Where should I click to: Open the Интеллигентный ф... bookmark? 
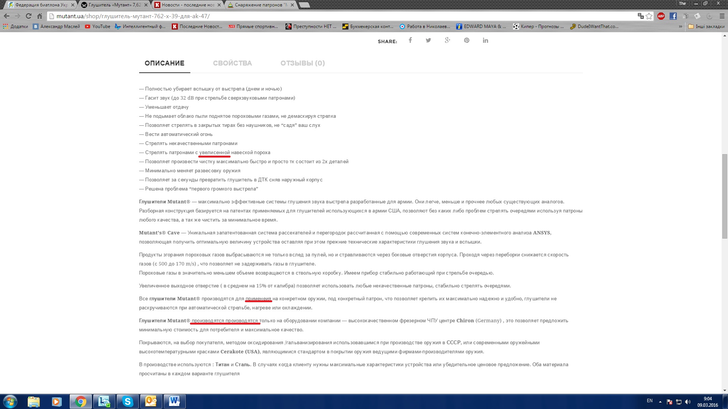(140, 27)
